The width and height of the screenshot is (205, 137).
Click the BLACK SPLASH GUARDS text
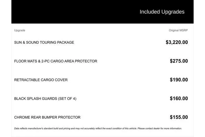coord(36,99)
